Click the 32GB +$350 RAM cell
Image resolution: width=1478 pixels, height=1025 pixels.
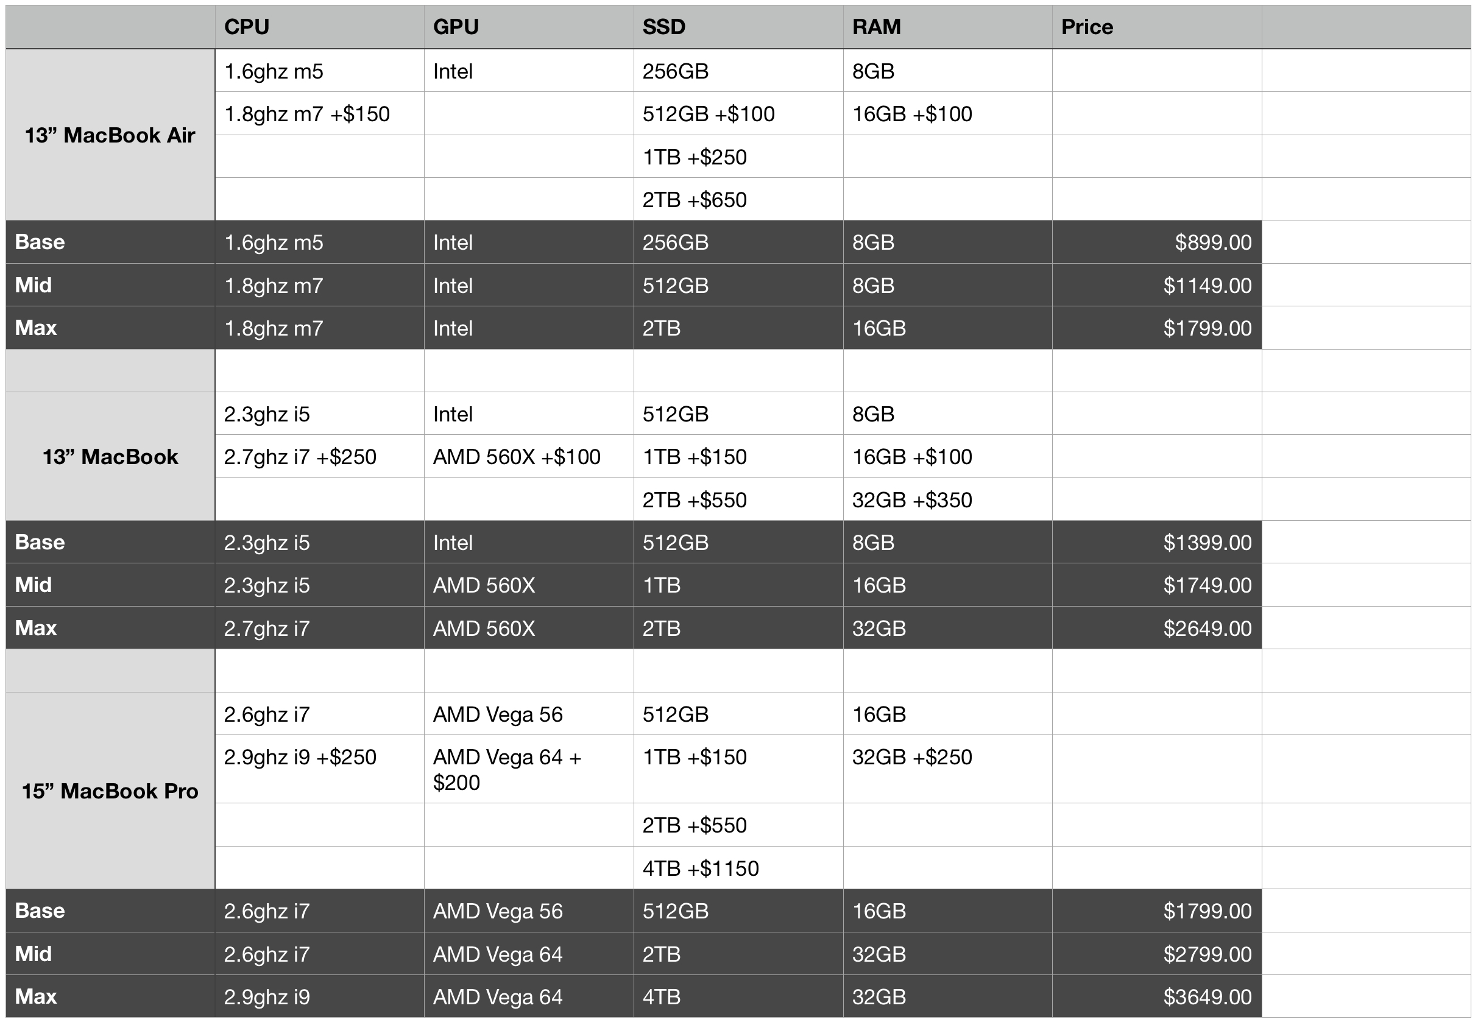(947, 499)
